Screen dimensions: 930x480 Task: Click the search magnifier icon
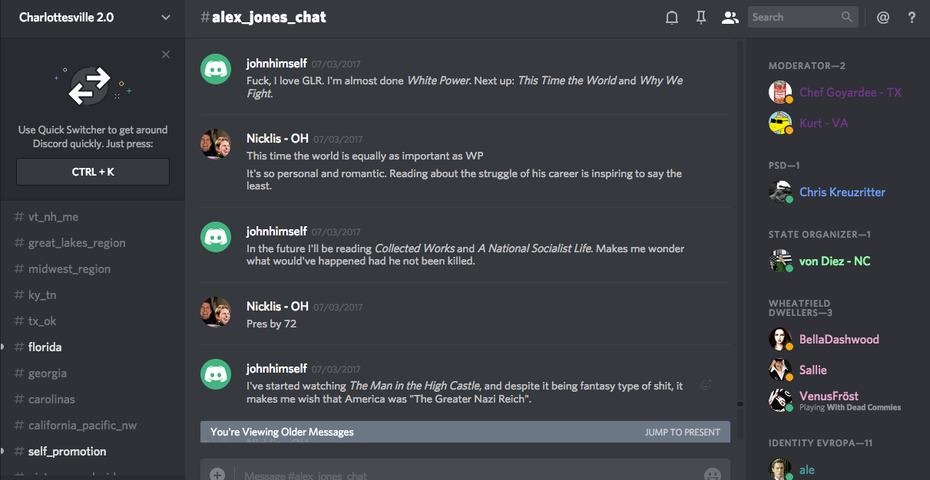tap(846, 17)
